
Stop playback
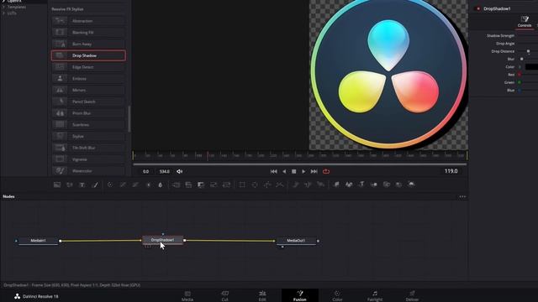pyautogui.click(x=293, y=171)
